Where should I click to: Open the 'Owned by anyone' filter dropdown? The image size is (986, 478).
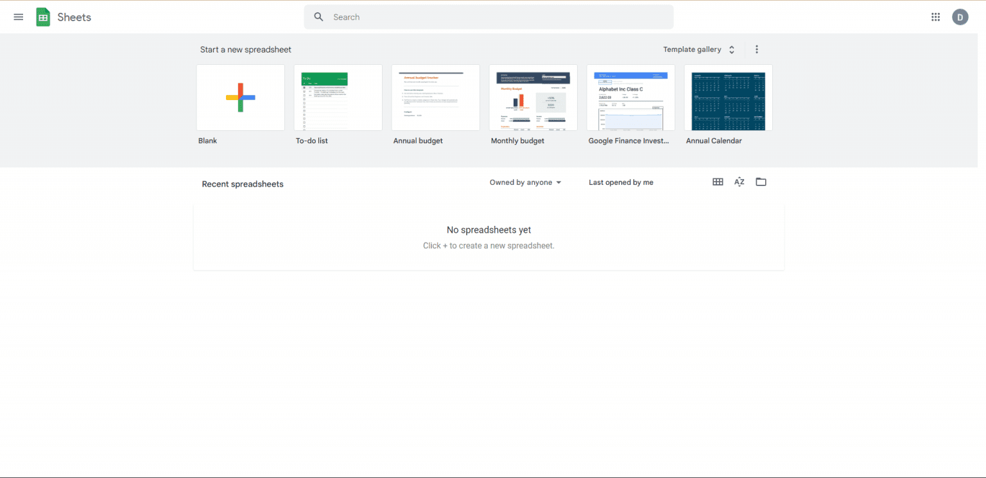pyautogui.click(x=524, y=182)
